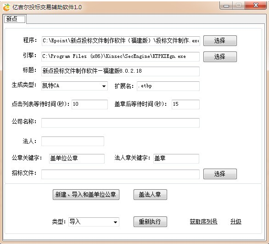Click the 公章关键字 field showing 盖单位公章

(77, 159)
